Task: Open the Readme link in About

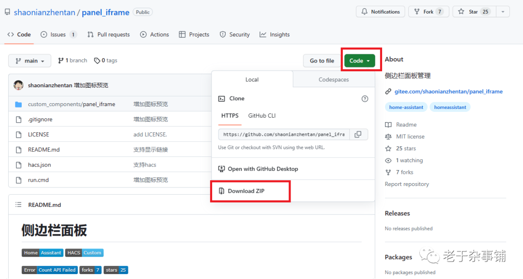Action: click(400, 124)
